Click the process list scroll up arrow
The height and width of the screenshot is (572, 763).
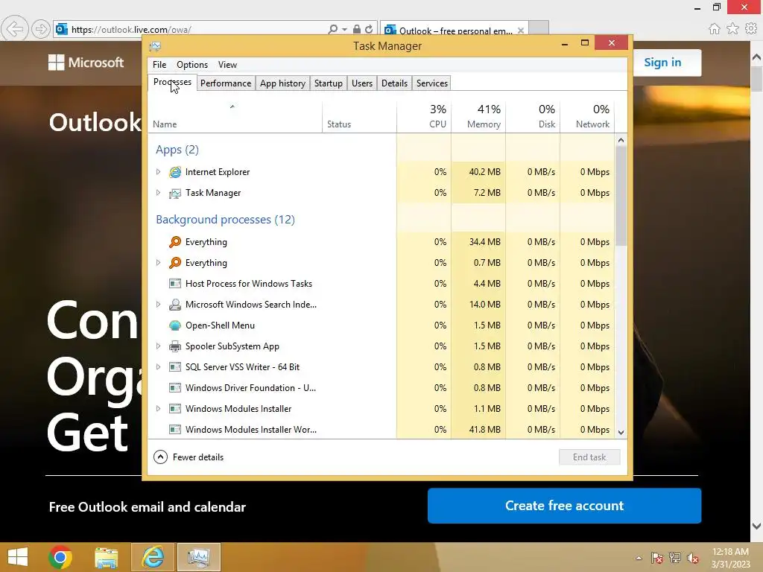click(621, 141)
